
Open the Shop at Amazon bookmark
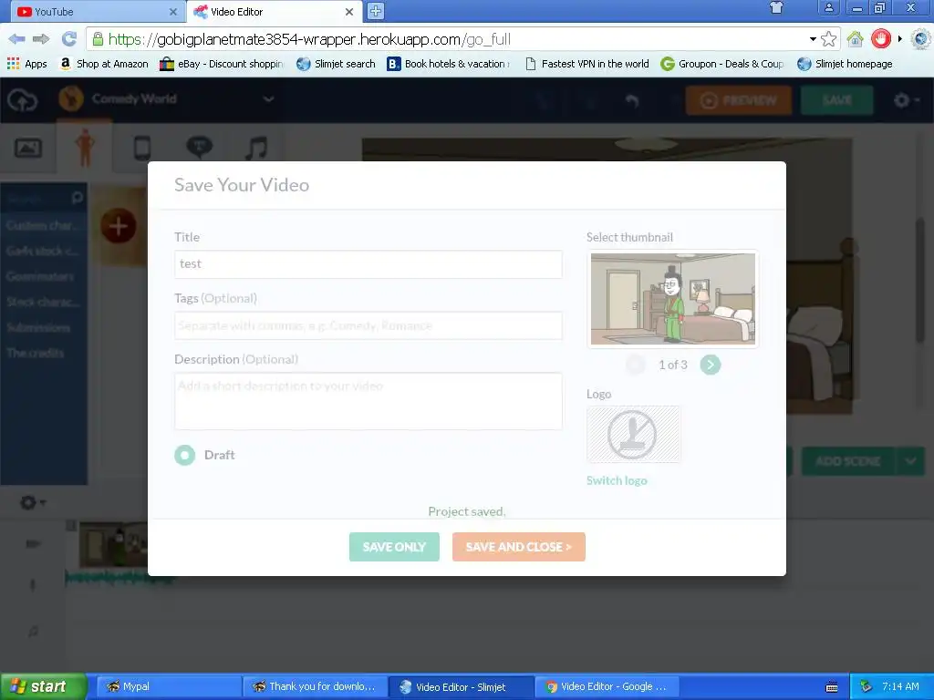click(x=105, y=64)
